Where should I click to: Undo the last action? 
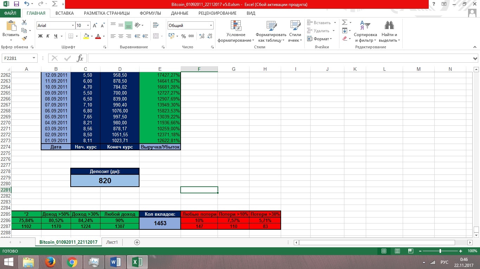[27, 5]
